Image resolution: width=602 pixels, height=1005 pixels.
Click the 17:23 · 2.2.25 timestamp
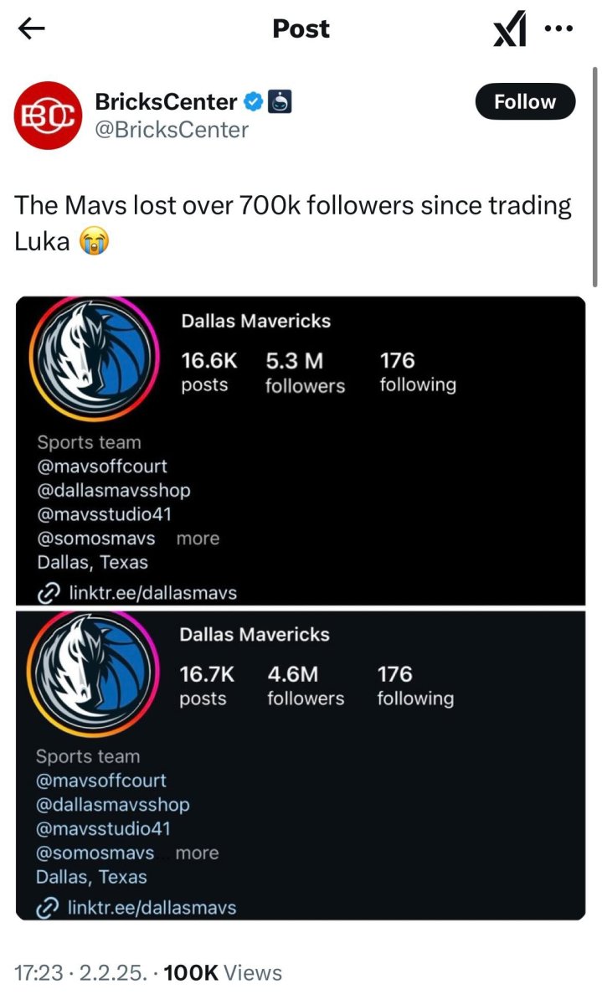click(82, 972)
